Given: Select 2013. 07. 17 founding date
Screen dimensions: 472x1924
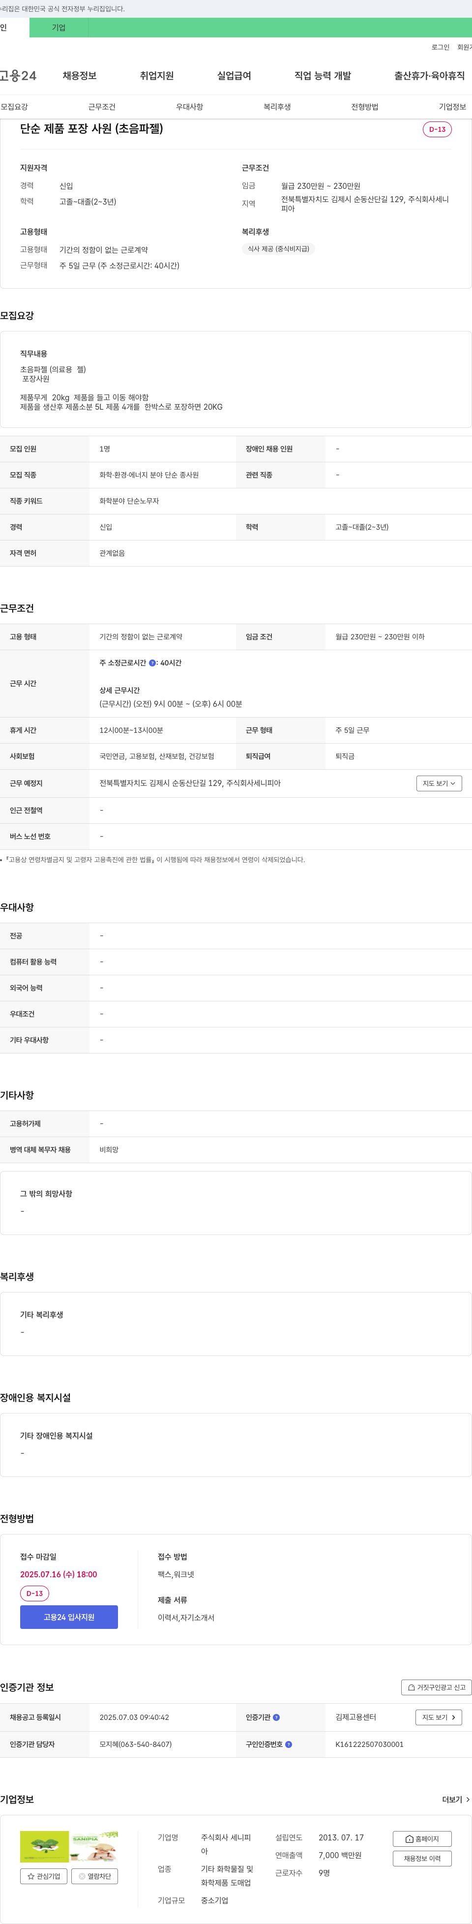Looking at the screenshot, I should pyautogui.click(x=341, y=1837).
